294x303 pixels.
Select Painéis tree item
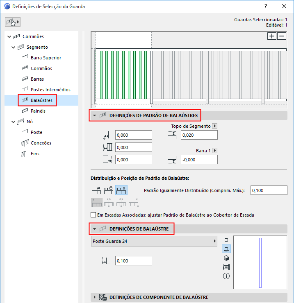(38, 111)
